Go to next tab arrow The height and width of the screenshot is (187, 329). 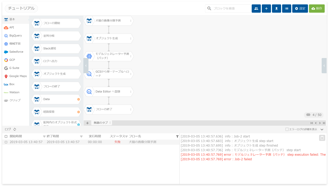pyautogui.click(x=320, y=123)
